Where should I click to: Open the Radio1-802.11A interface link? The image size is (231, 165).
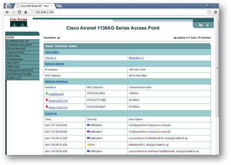(58, 108)
